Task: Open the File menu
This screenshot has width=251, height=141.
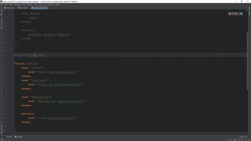Action: click(2, 5)
